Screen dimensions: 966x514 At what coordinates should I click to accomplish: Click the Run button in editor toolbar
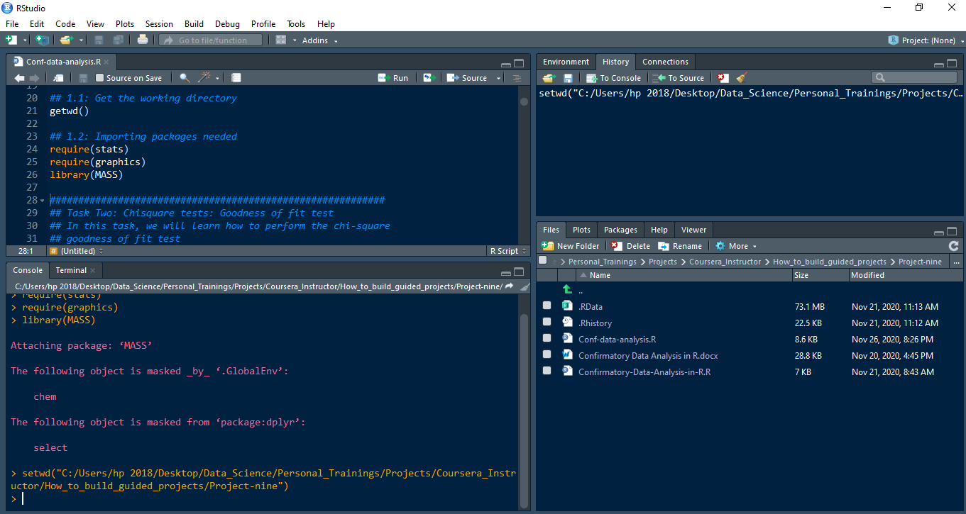tap(393, 78)
